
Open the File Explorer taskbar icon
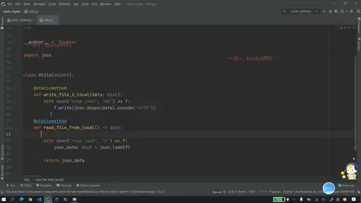(74, 199)
